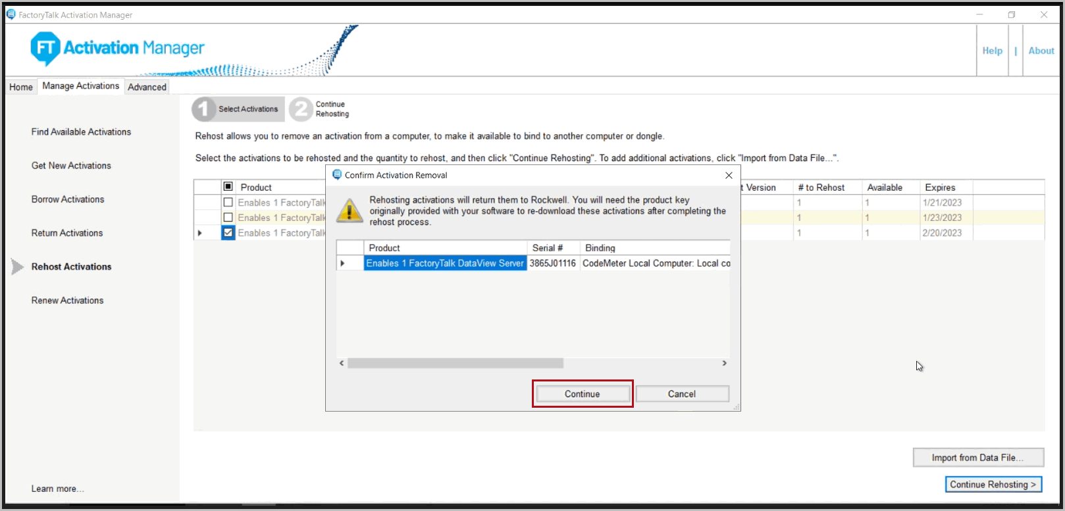
Task: Click row arrow in dialog product table
Action: pyautogui.click(x=342, y=263)
